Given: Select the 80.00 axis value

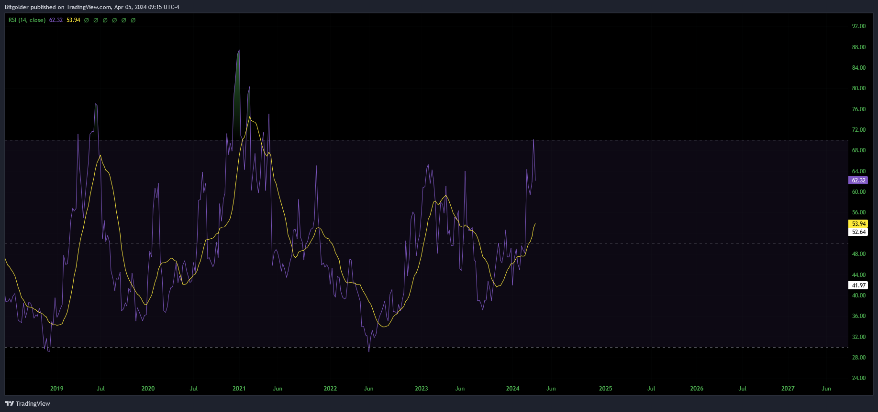Looking at the screenshot, I should click(x=859, y=88).
